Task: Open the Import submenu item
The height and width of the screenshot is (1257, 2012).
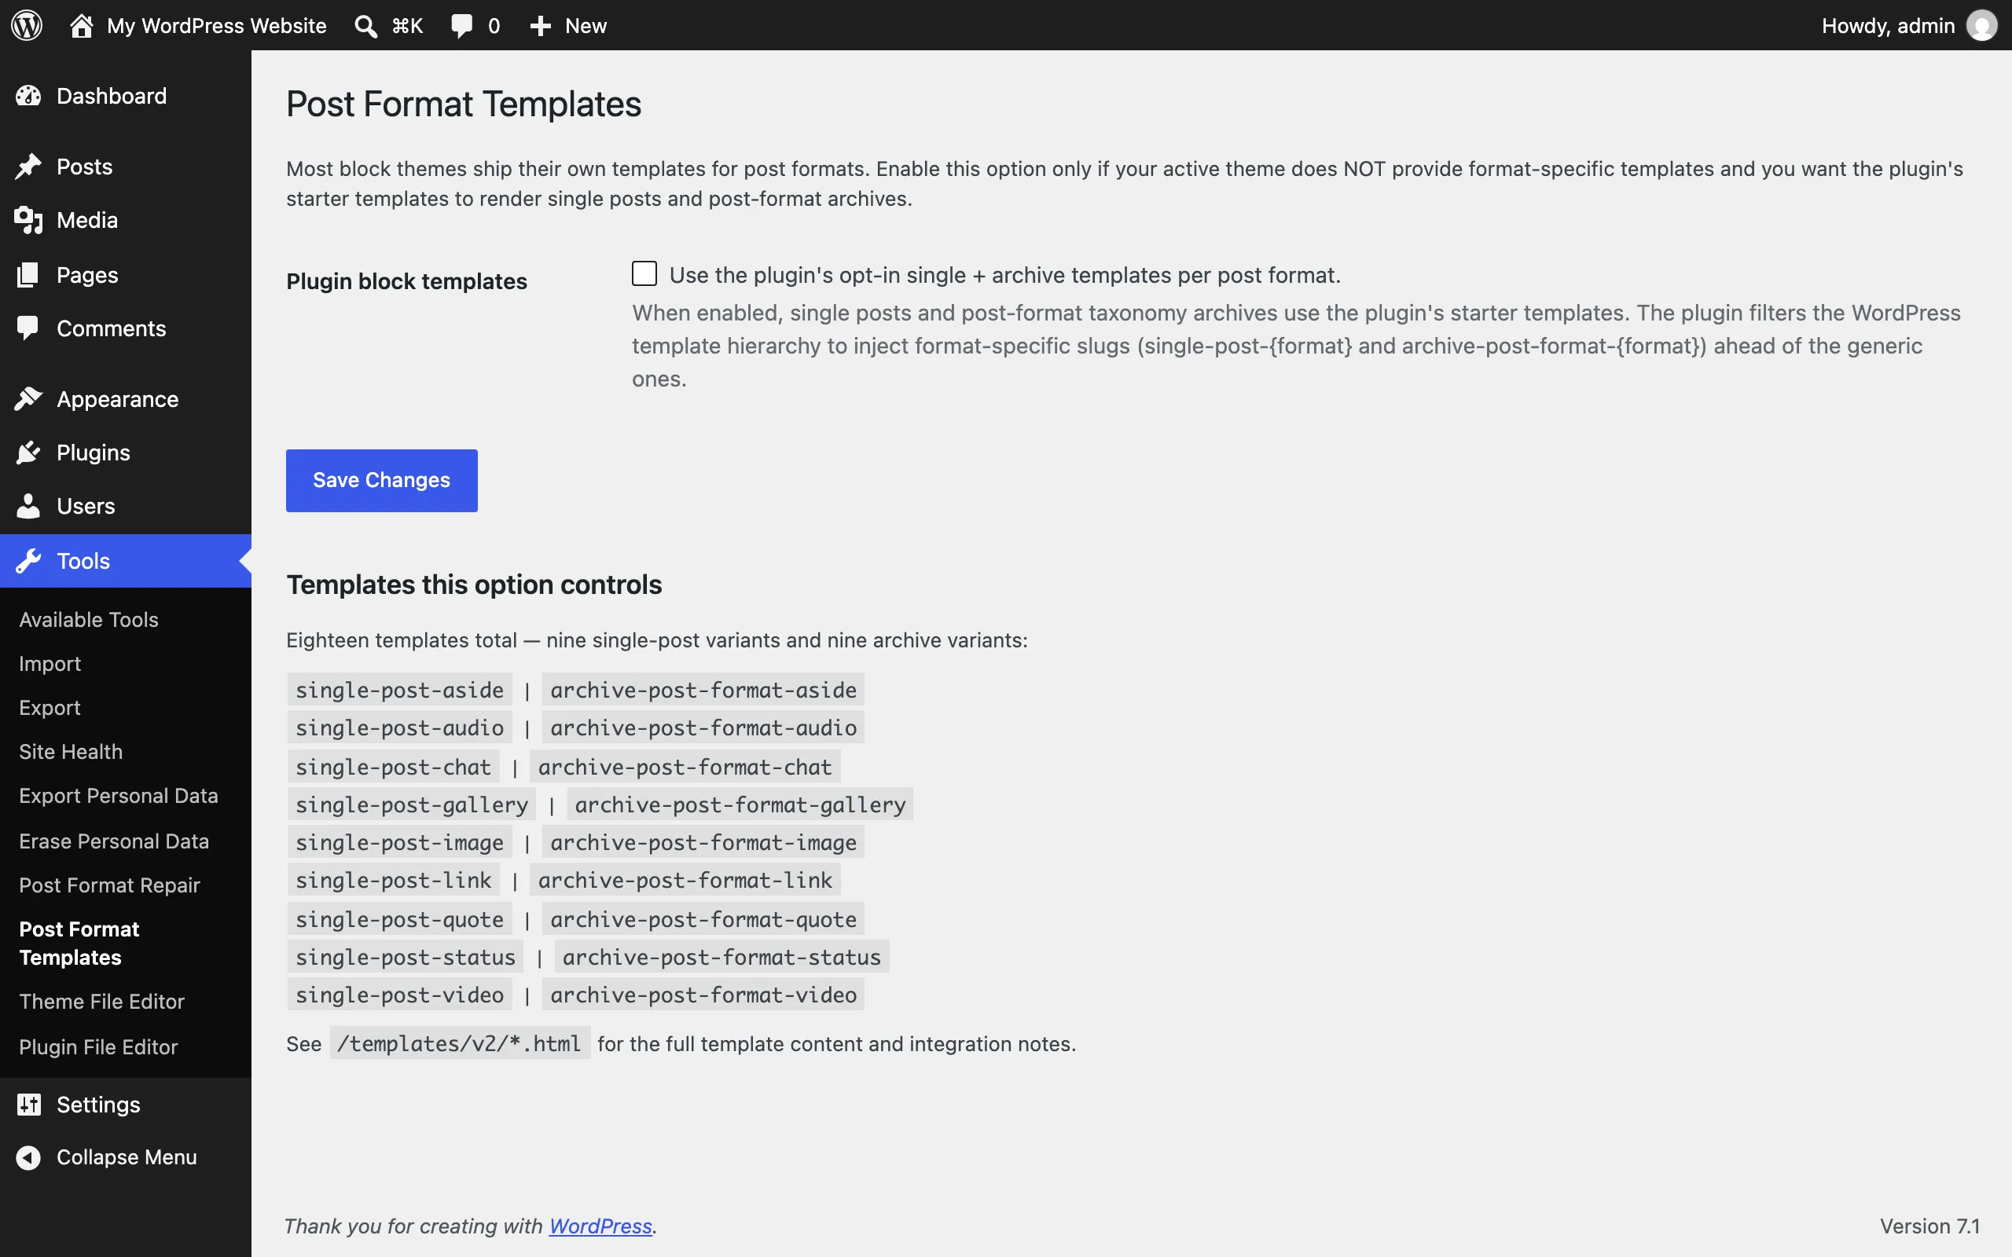Action: pos(50,663)
